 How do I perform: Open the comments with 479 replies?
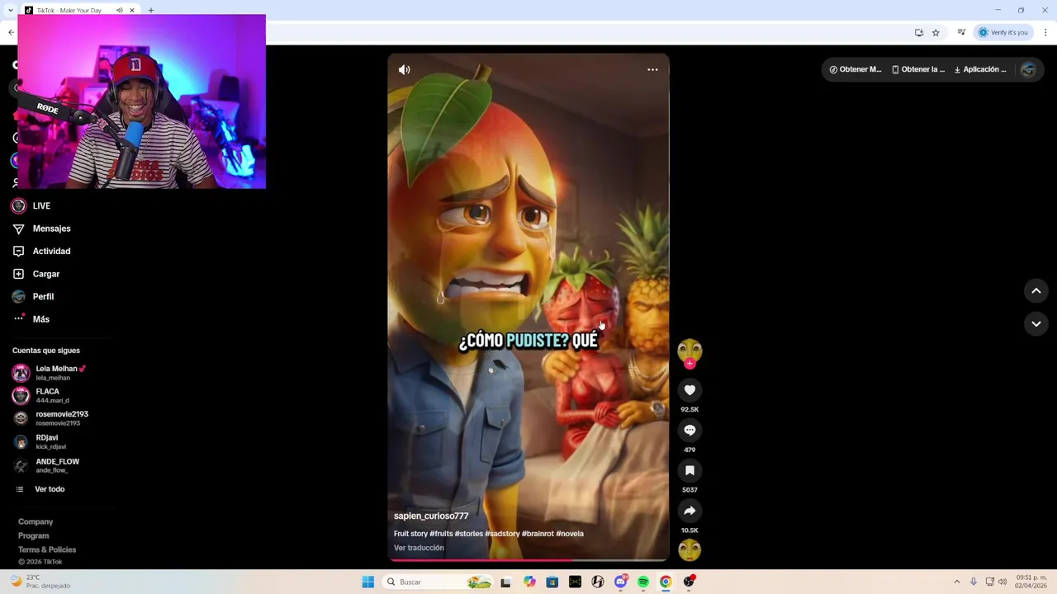coord(690,430)
